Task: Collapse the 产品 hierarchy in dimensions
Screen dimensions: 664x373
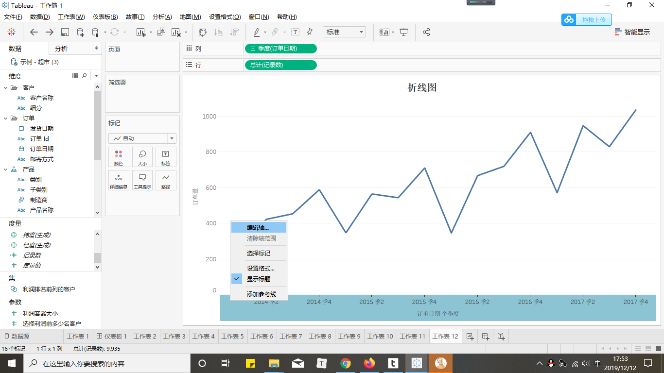Action: coord(6,169)
